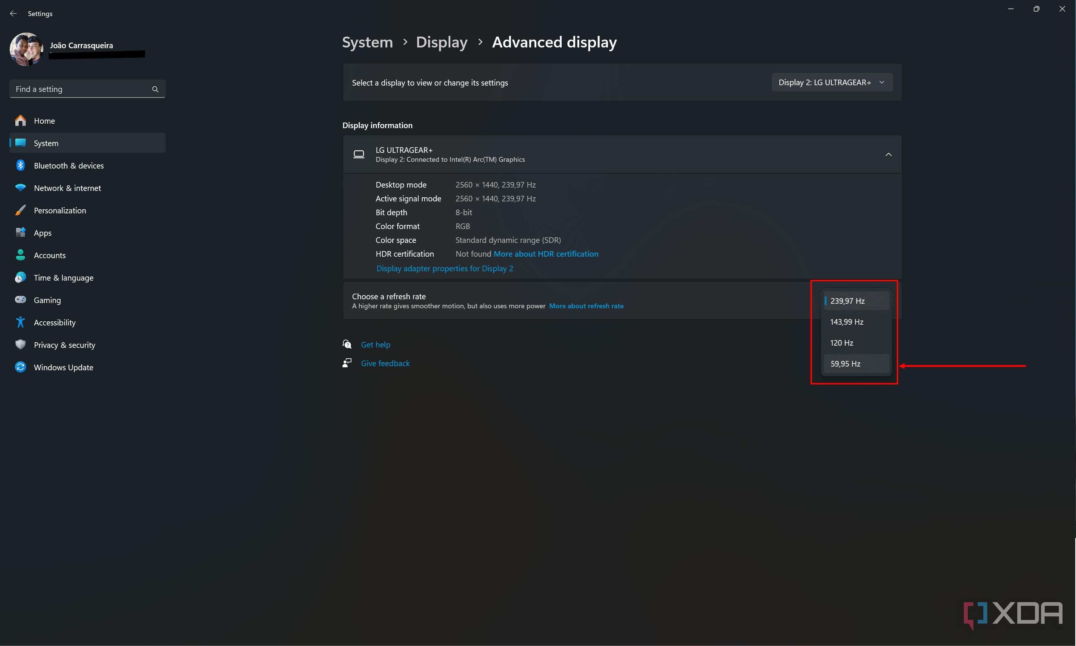Click the Accounts person icon
The width and height of the screenshot is (1076, 646).
pos(21,255)
